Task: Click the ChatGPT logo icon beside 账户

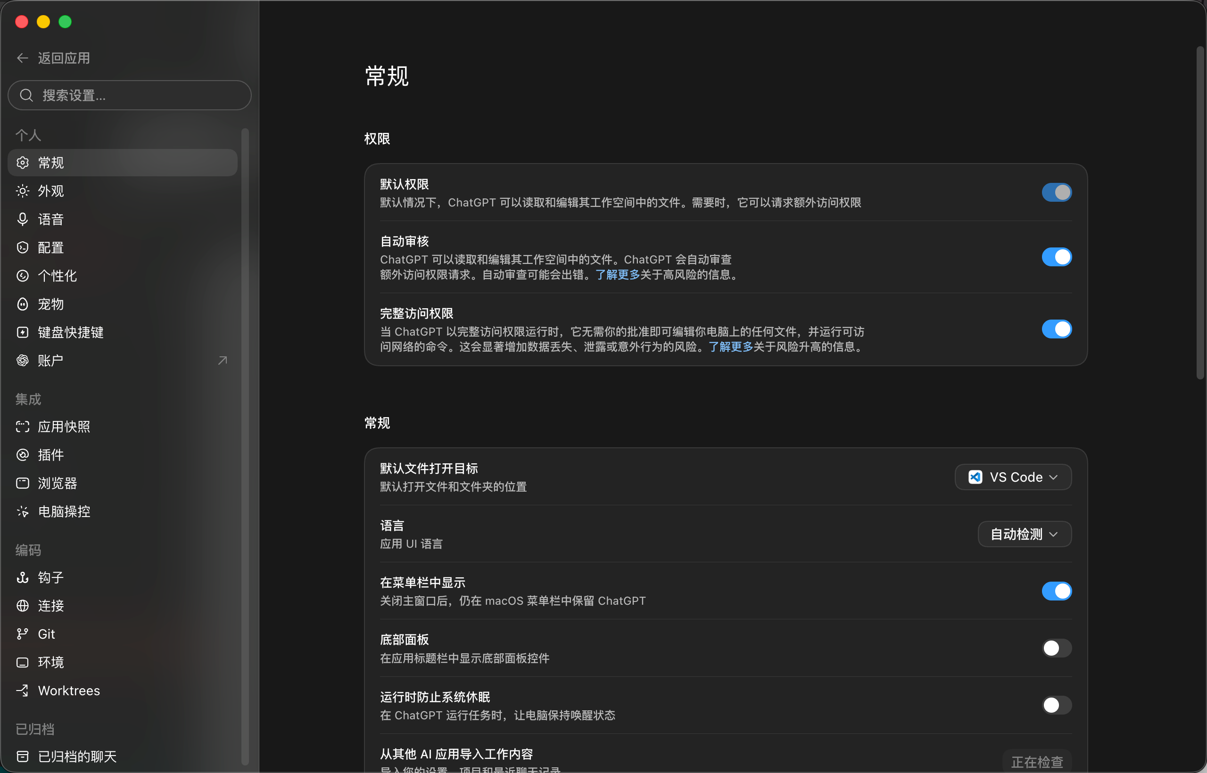Action: [23, 361]
